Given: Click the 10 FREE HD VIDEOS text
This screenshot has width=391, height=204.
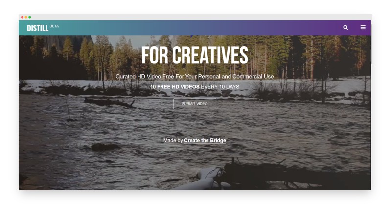Looking at the screenshot, I should 175,87.
